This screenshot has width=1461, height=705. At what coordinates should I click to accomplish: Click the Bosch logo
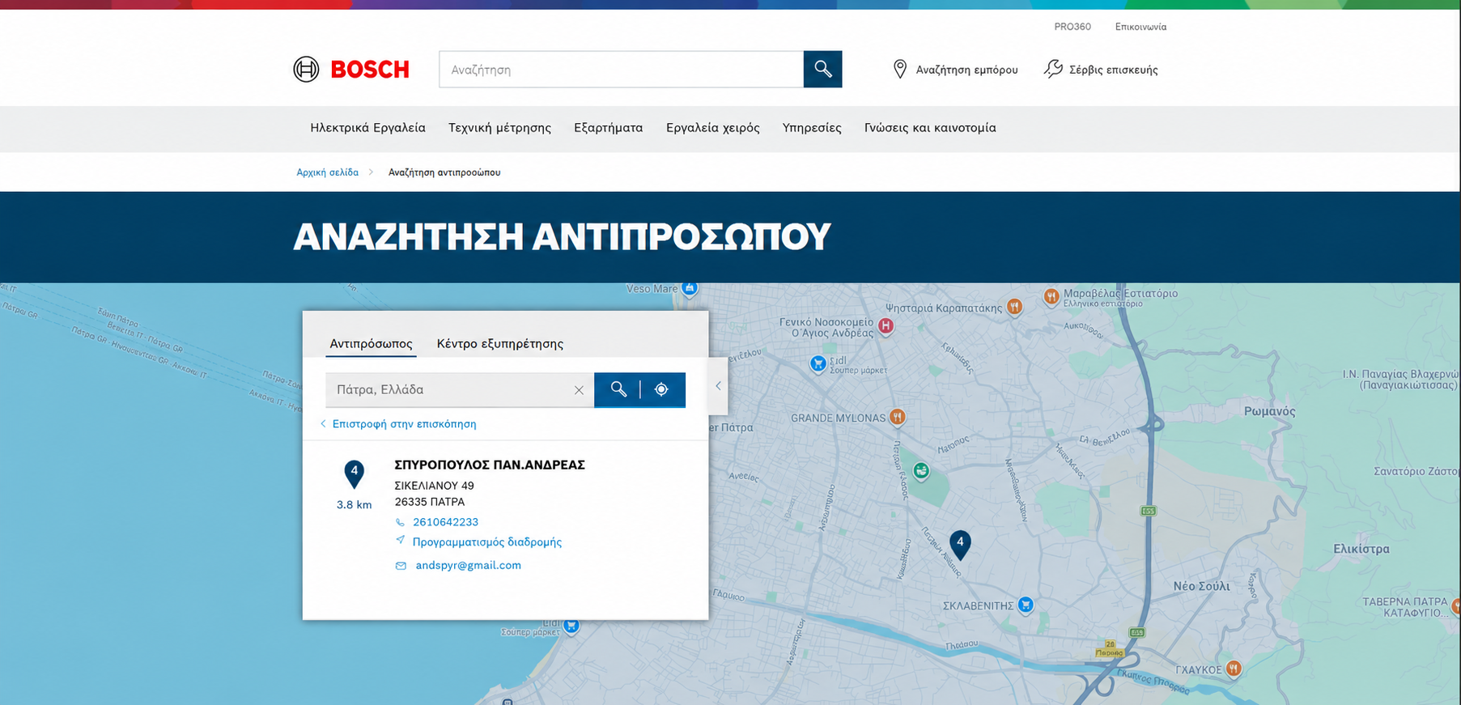[351, 70]
